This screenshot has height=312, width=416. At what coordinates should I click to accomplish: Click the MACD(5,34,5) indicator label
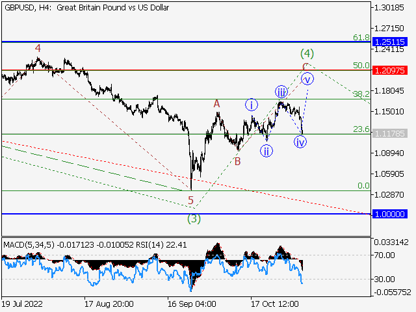[x=29, y=244]
